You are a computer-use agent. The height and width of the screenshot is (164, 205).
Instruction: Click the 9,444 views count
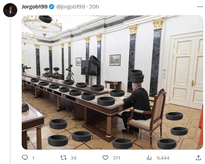(163, 158)
